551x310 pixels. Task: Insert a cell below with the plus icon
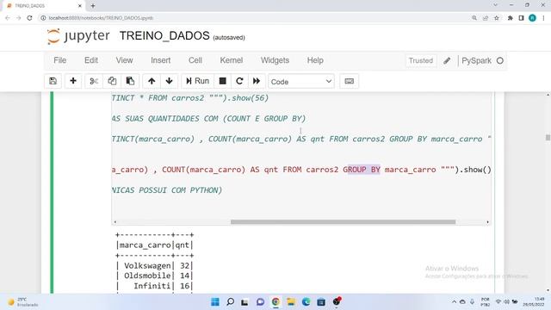click(x=73, y=81)
